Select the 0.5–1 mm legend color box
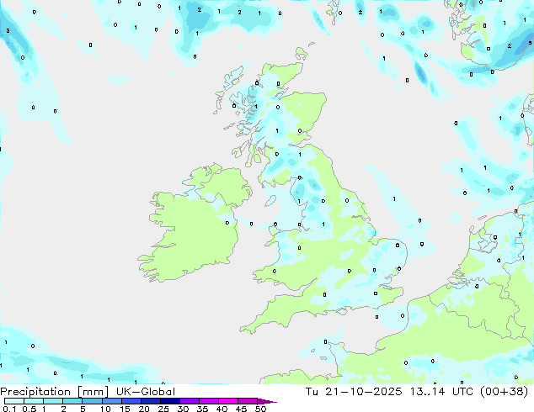 [34, 401]
